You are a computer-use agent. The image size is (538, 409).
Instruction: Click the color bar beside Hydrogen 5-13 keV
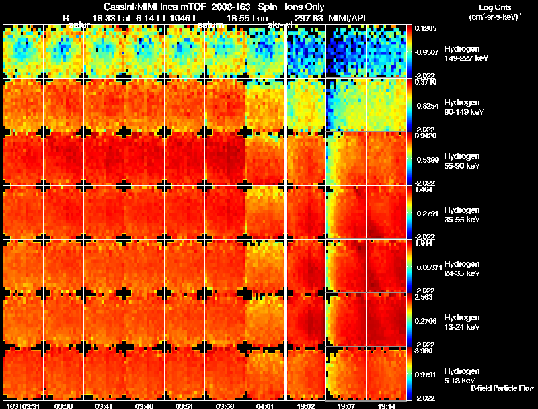409,373
